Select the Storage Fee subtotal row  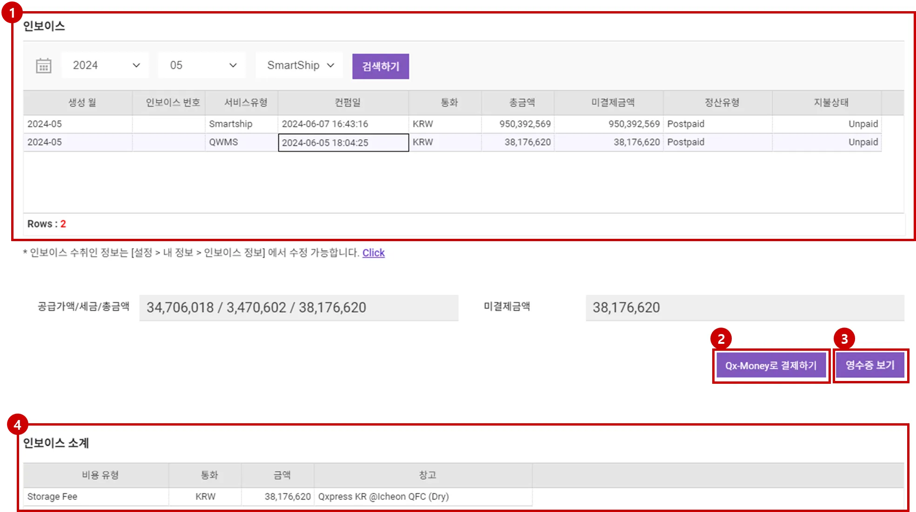[x=52, y=497]
